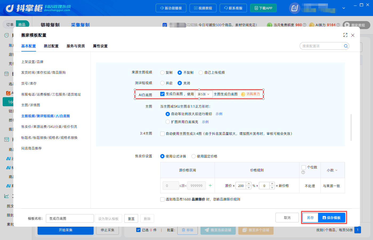The height and width of the screenshot is (240, 373).
Task: Select 自己上传视频 radio option
Action: (x=201, y=73)
